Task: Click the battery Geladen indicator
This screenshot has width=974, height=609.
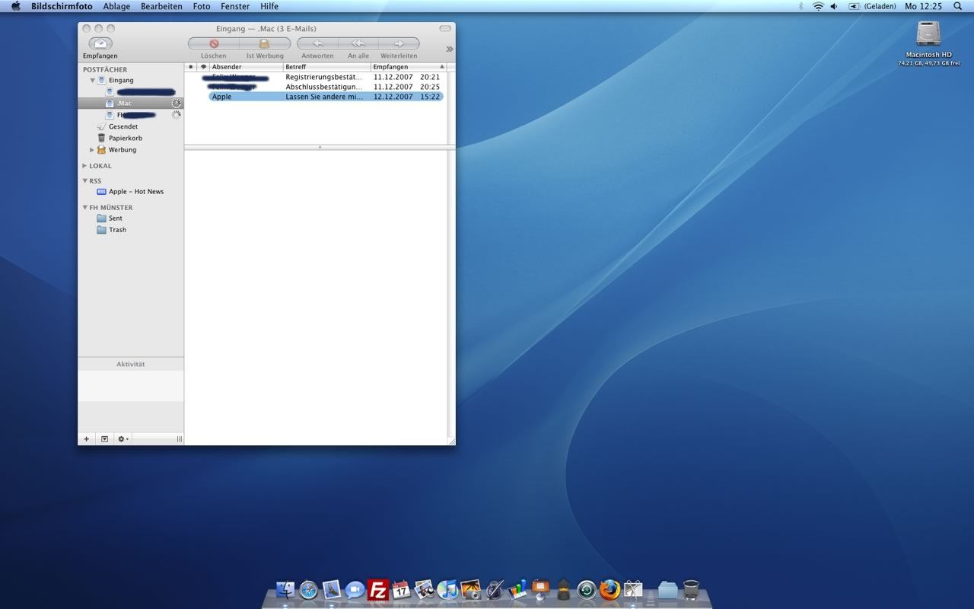Action: [x=872, y=6]
